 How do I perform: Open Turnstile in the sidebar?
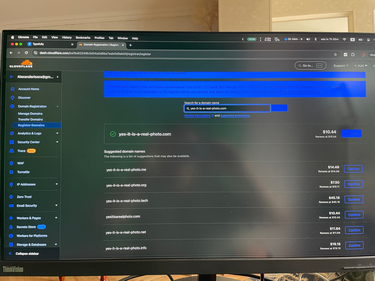pos(23,172)
